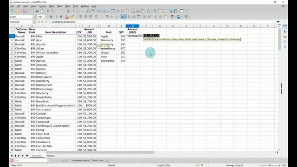Viewport: 297px width, 167px height.
Task: Click the Insert chart icon
Action: pyautogui.click(x=138, y=11)
